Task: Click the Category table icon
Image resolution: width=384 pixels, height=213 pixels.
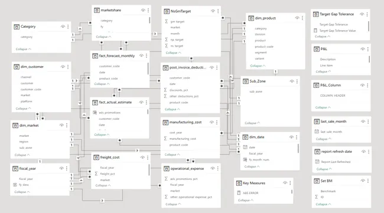Action: pyautogui.click(x=17, y=27)
